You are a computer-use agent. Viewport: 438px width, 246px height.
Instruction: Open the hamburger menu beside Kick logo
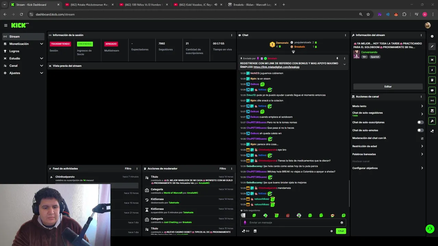click(5, 25)
